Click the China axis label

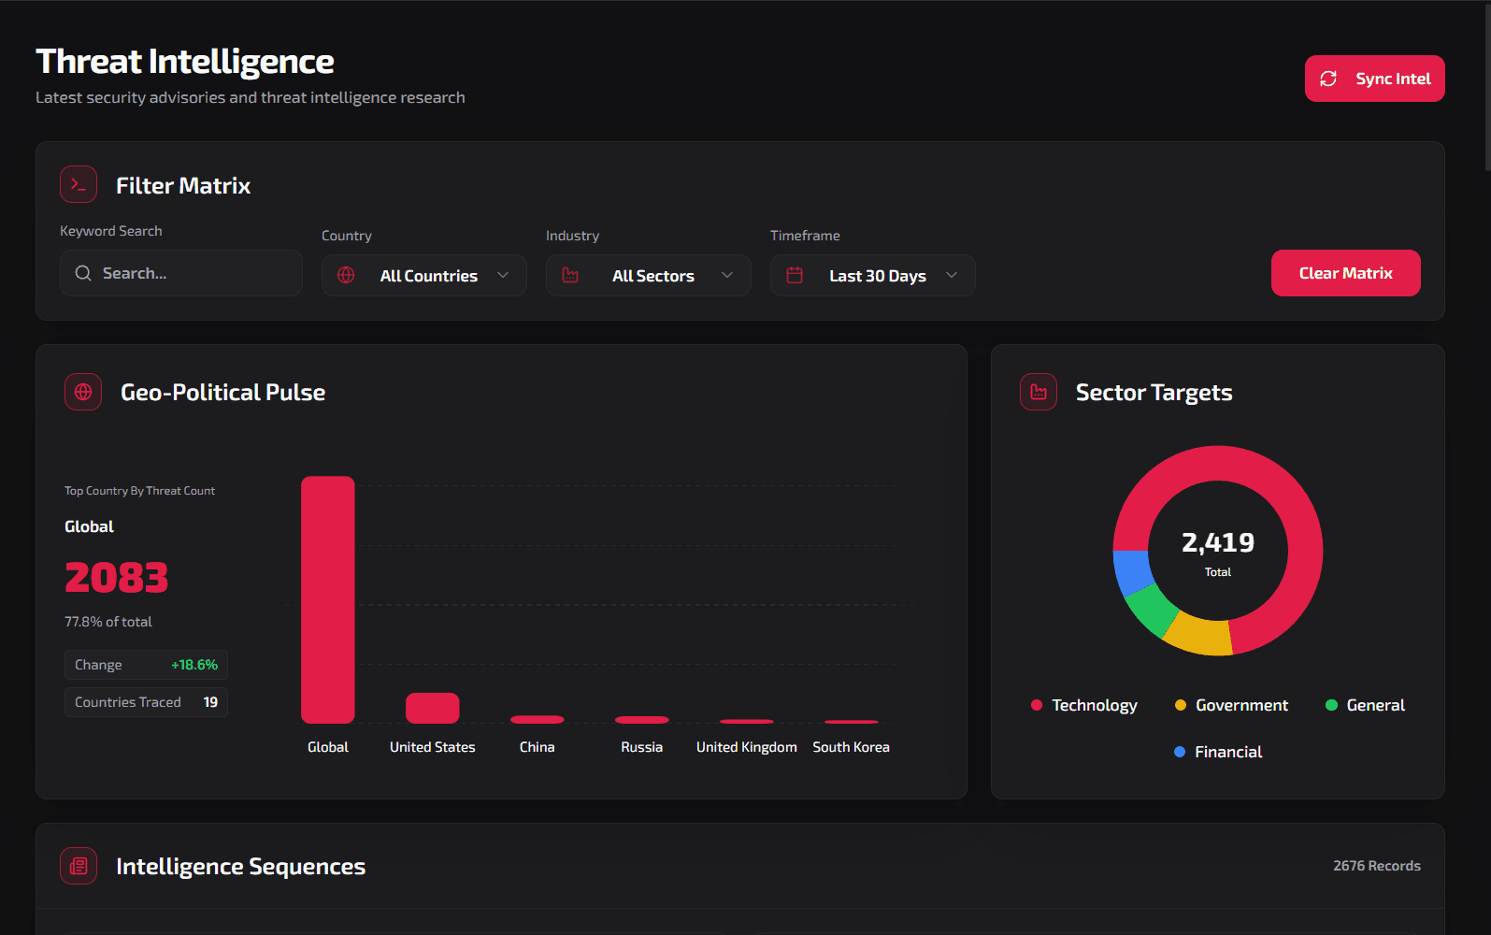point(538,747)
